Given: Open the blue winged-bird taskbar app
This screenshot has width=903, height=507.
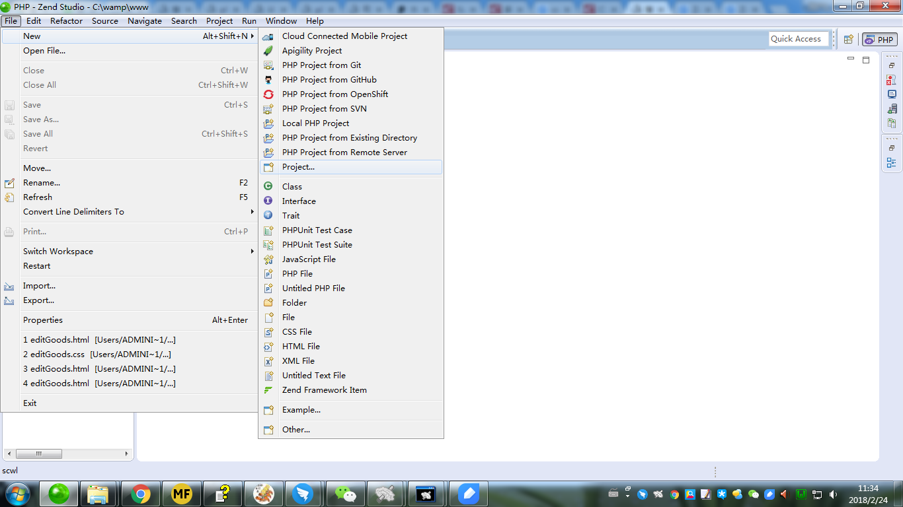Looking at the screenshot, I should [303, 494].
